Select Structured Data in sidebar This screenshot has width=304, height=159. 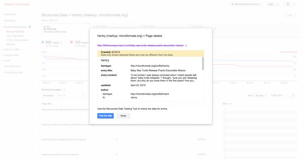(15, 31)
